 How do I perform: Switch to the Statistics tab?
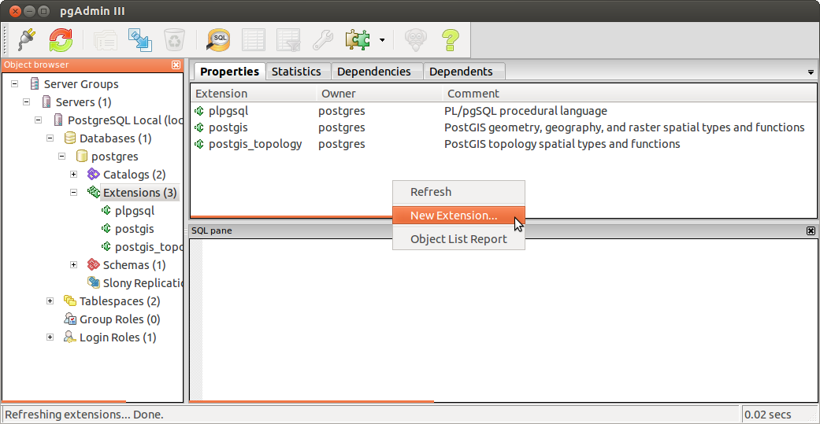pos(296,72)
